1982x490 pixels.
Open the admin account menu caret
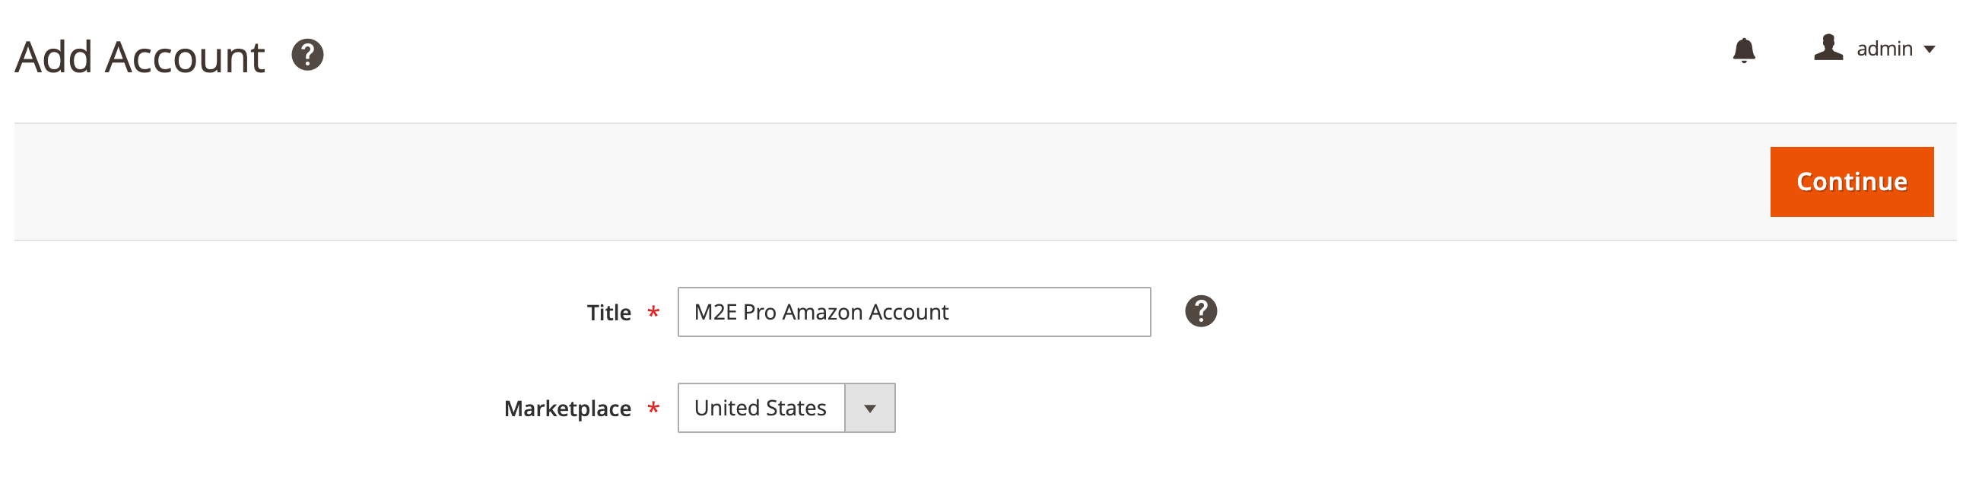click(x=1930, y=49)
